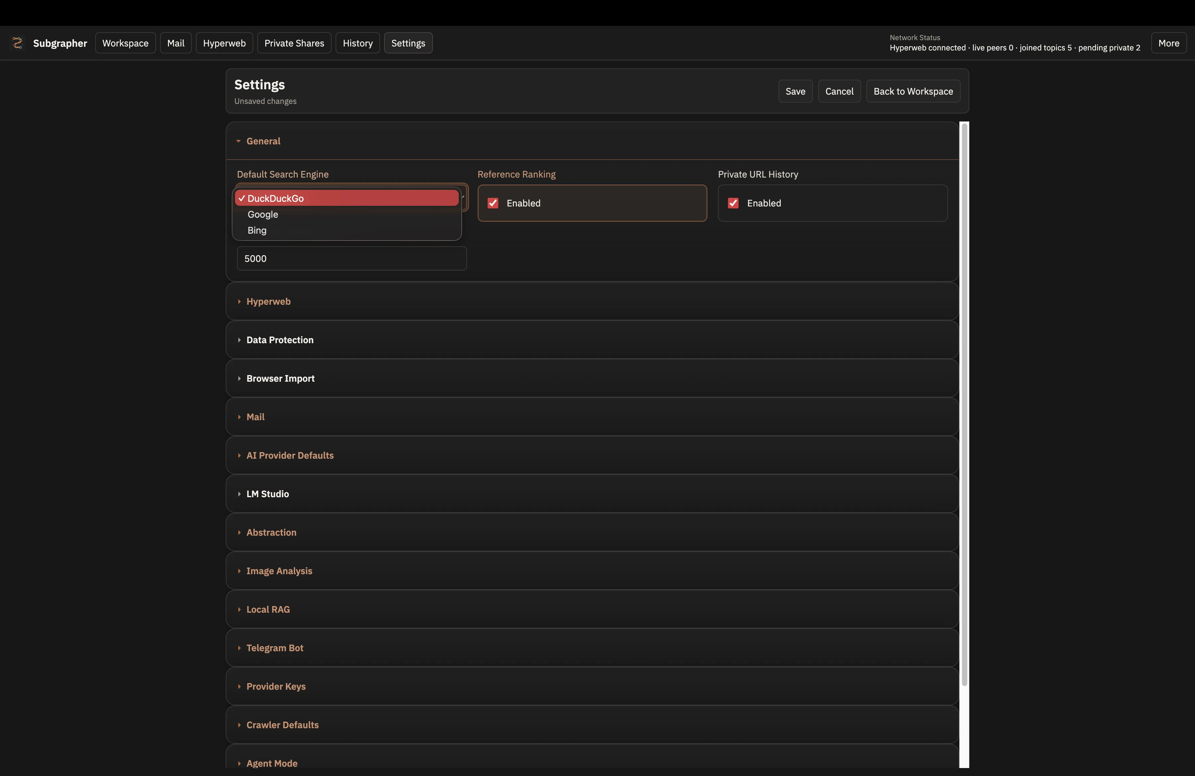Image resolution: width=1195 pixels, height=776 pixels.
Task: Save the unsaved settings changes
Action: point(795,91)
